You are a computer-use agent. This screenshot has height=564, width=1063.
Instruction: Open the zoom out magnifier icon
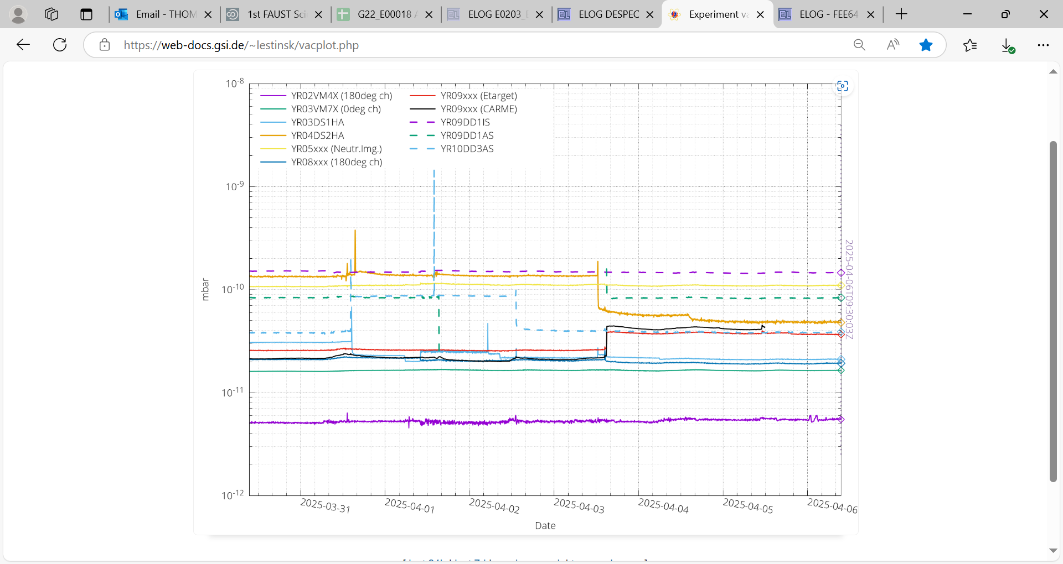859,45
